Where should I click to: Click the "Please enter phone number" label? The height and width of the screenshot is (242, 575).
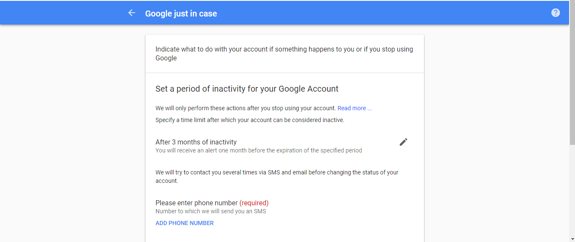(197, 203)
